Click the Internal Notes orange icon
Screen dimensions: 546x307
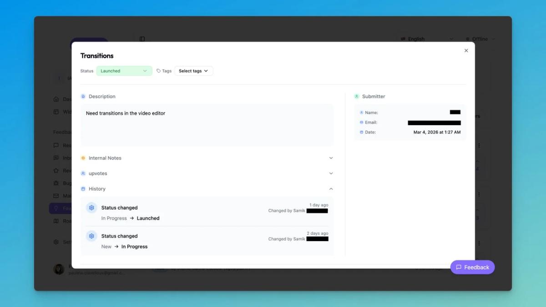pos(83,158)
